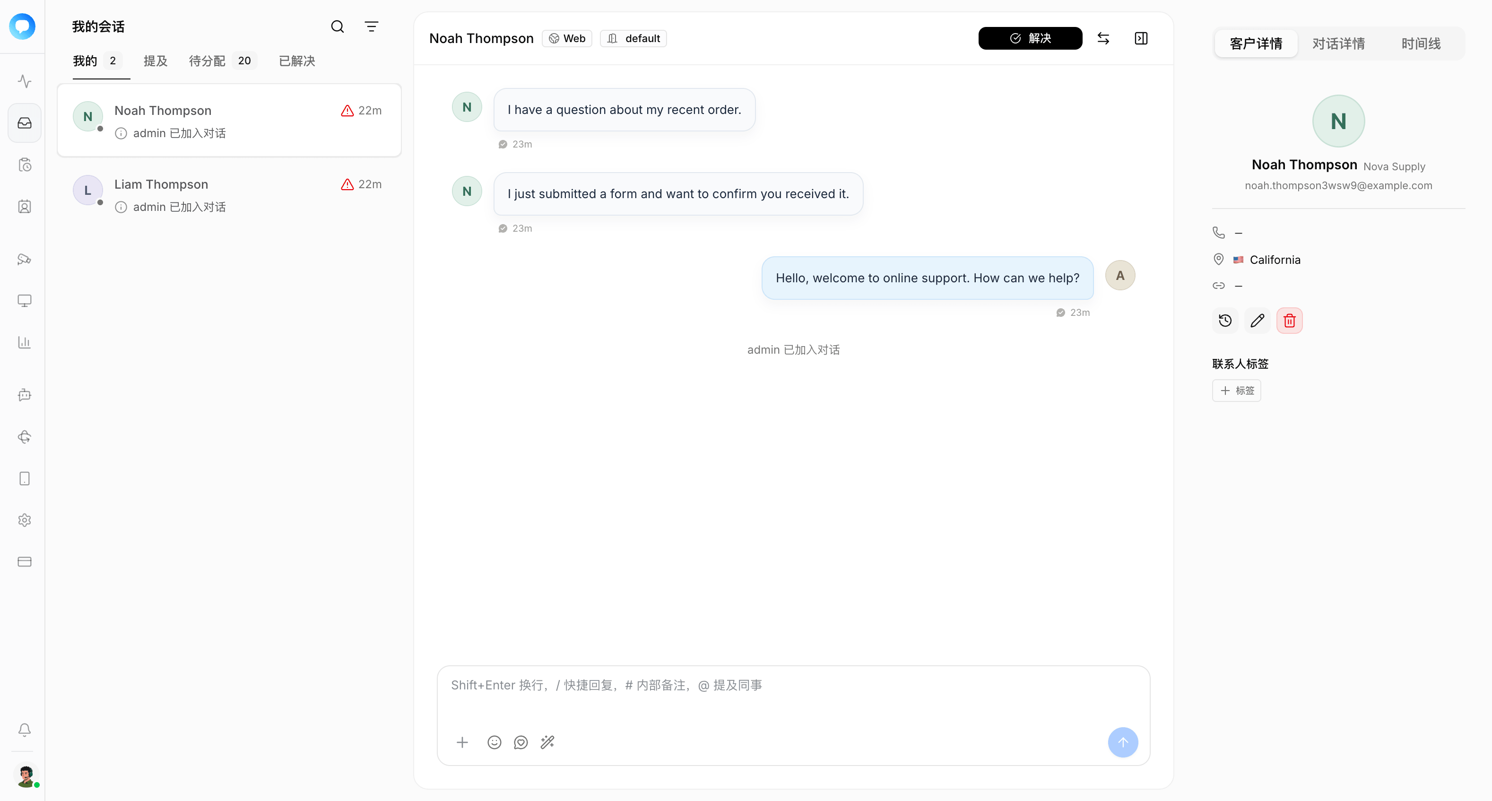
Task: Open the notifications bell icon
Action: 24,730
